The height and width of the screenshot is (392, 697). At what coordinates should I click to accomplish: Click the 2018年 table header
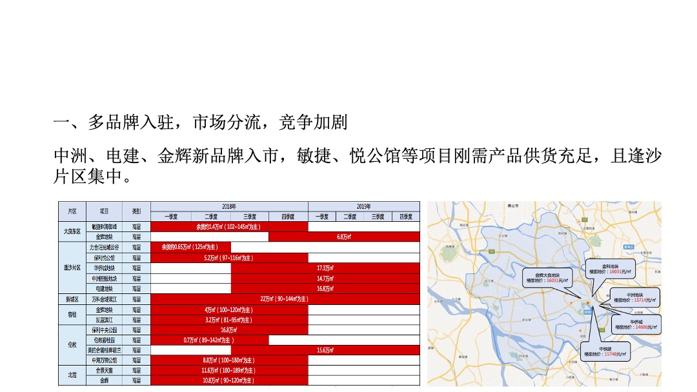pos(229,206)
